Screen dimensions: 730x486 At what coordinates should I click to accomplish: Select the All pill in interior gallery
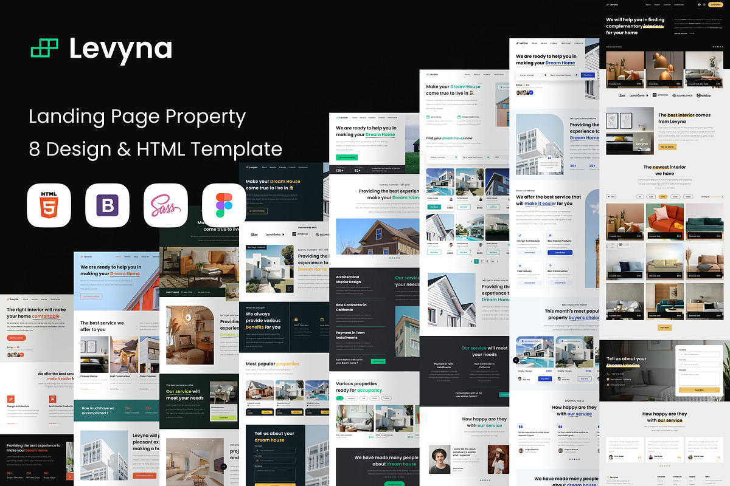point(640,197)
